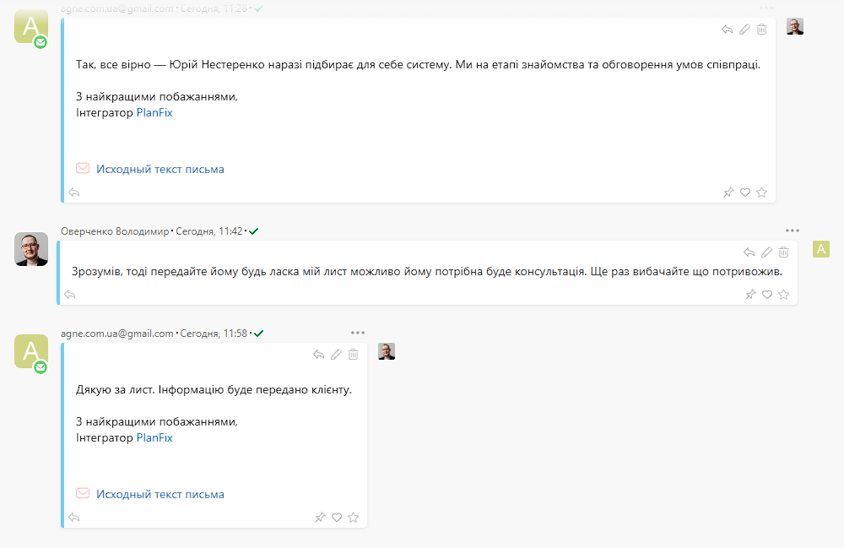844x548 pixels.
Task: Heart icon on the 11:42 comment
Action: [x=767, y=295]
